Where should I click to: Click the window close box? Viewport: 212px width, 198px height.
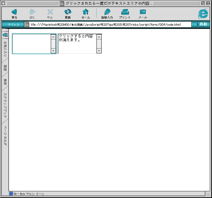tap(3, 3)
